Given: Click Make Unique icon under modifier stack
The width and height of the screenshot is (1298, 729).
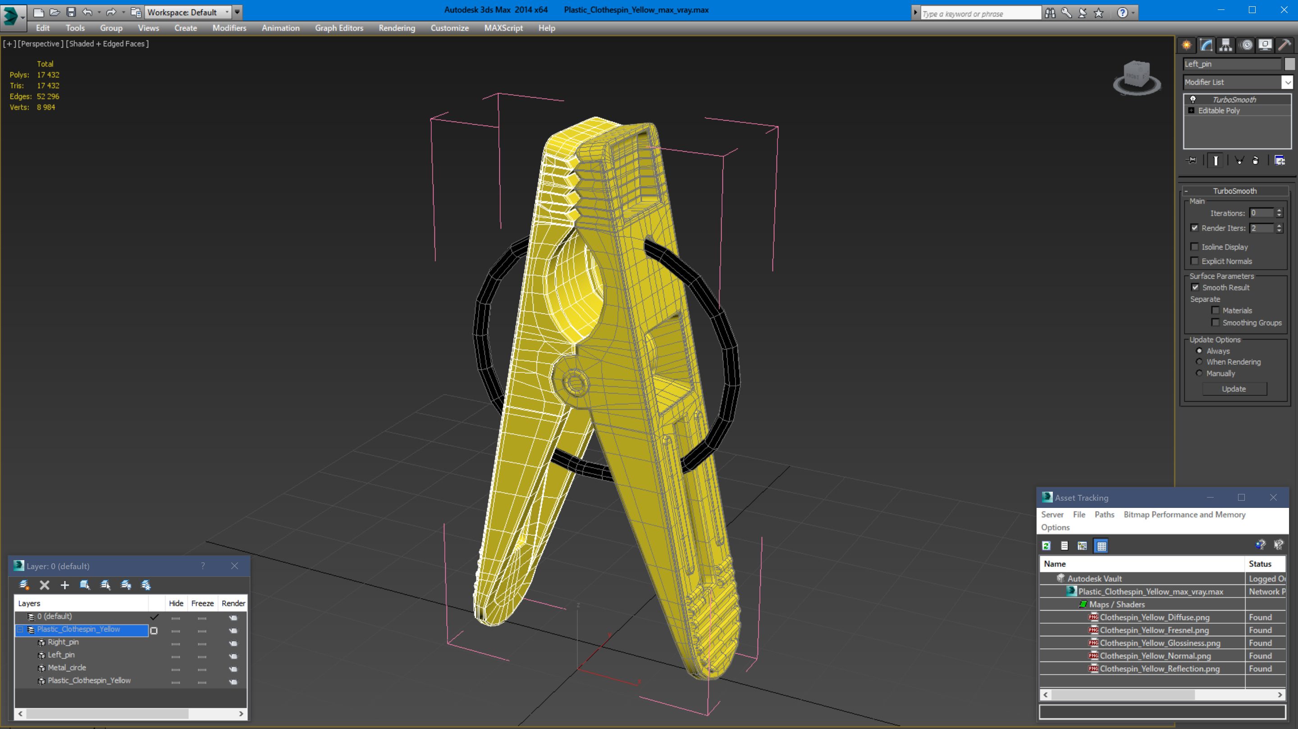Looking at the screenshot, I should (1239, 161).
